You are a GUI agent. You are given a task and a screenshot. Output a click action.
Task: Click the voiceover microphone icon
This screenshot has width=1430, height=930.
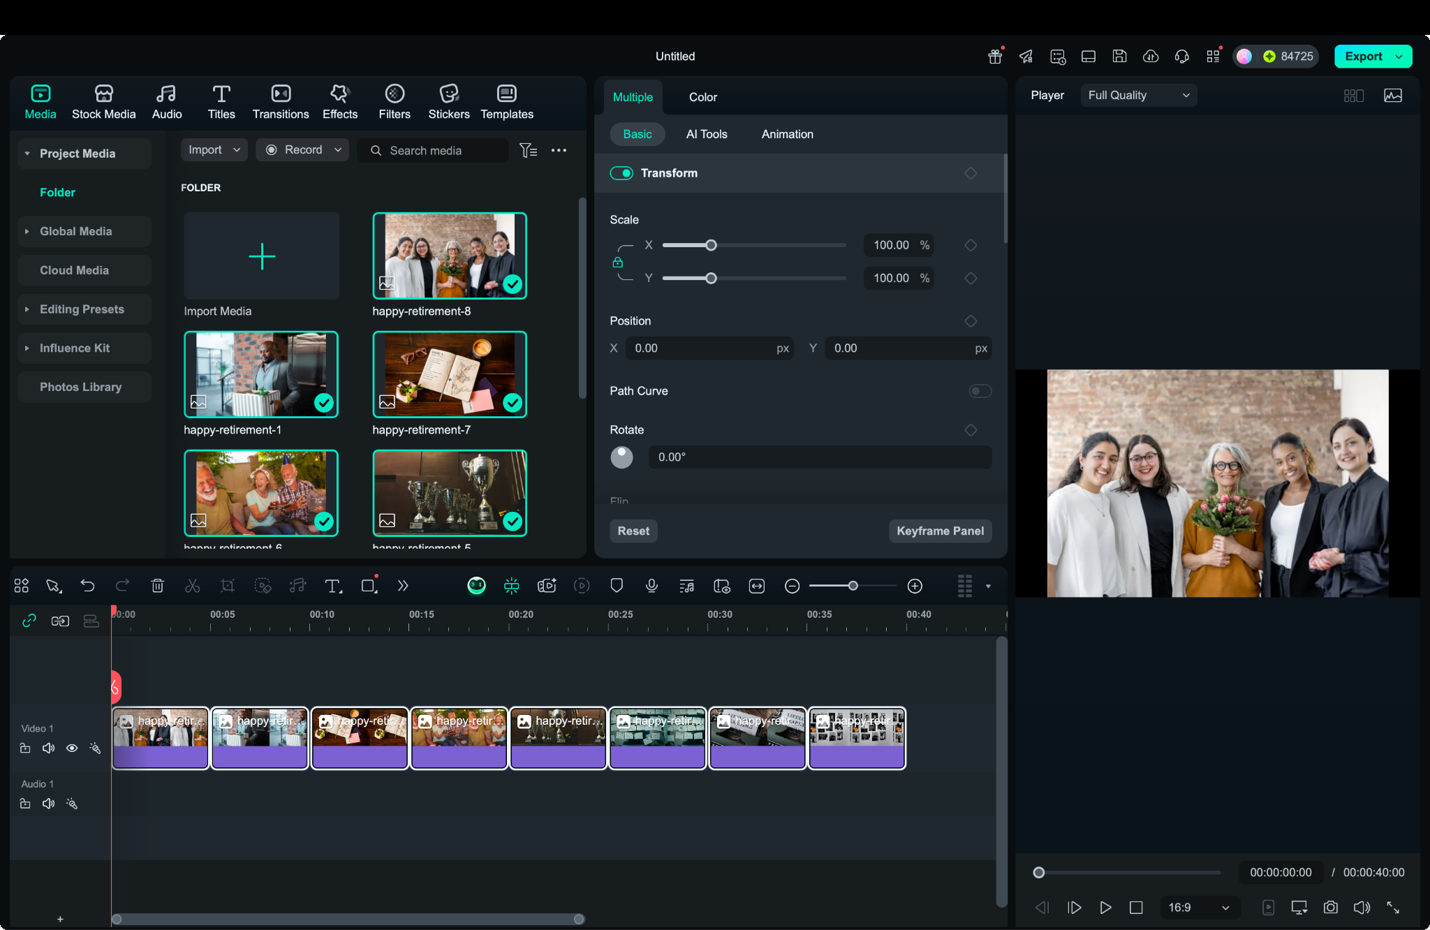pos(651,586)
